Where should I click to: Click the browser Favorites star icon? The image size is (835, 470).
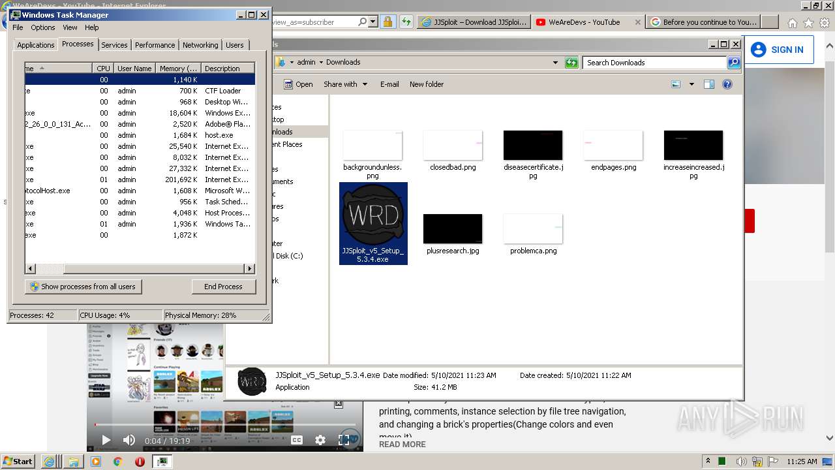(808, 23)
